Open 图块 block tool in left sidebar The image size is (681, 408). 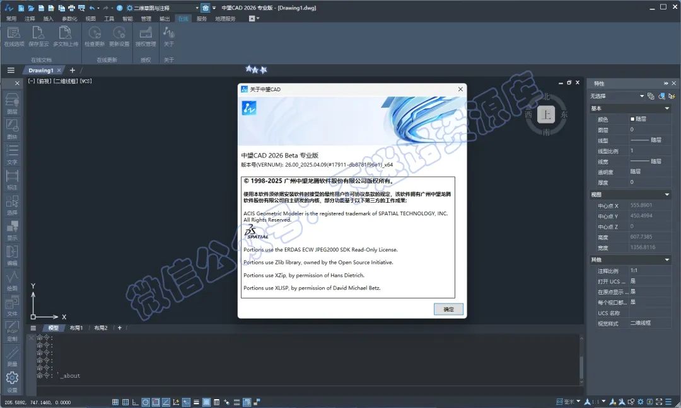coord(12,129)
